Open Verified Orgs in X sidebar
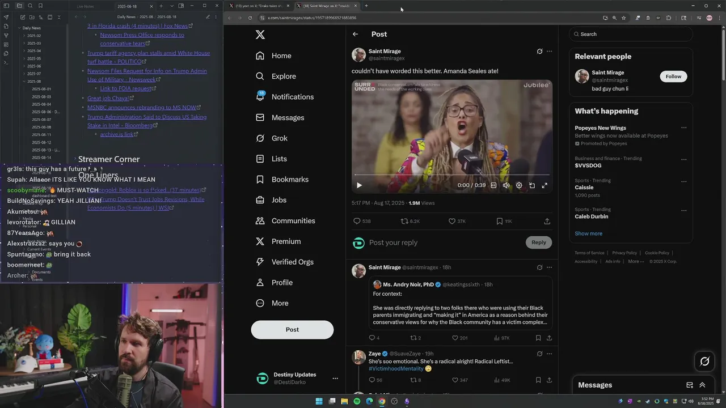Viewport: 726px width, 408px height. (x=285, y=262)
